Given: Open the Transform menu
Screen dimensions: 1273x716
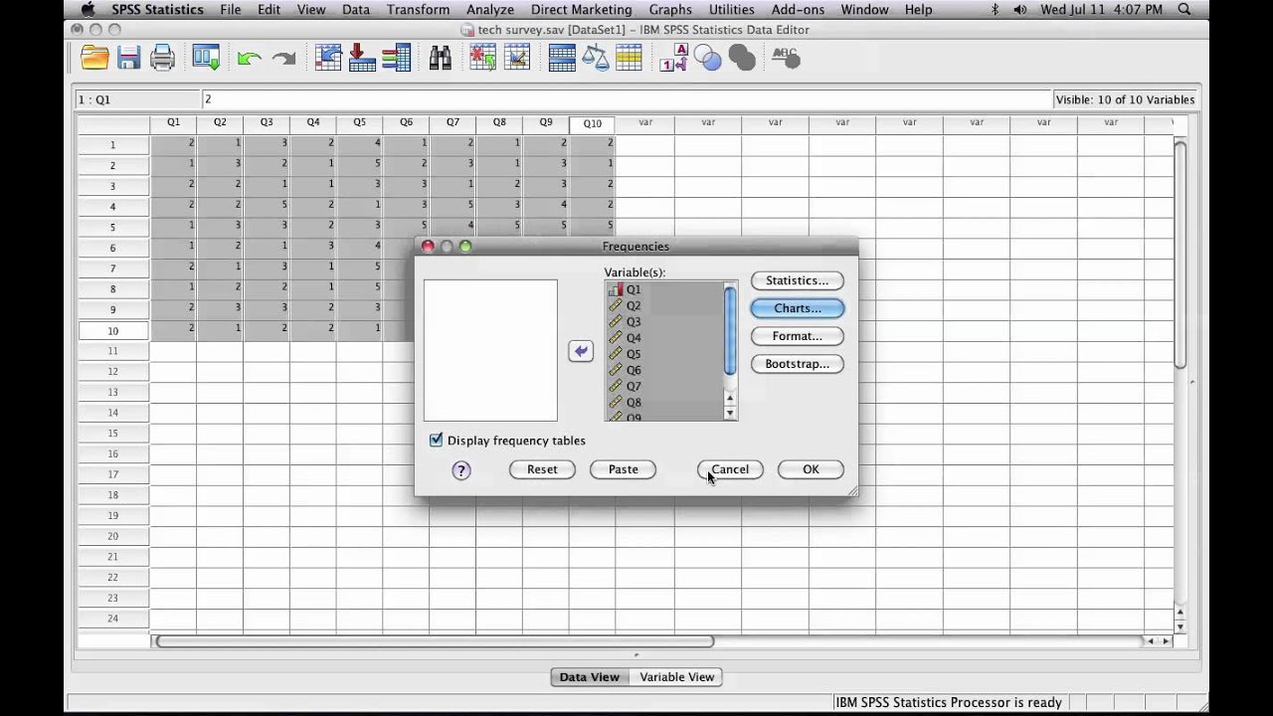Looking at the screenshot, I should point(418,10).
